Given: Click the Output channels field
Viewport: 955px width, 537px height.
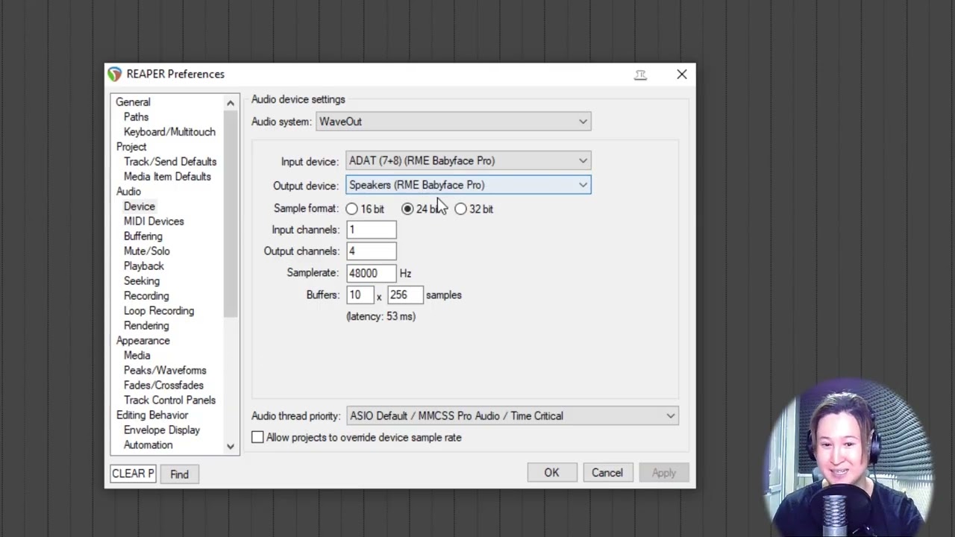Looking at the screenshot, I should pos(372,251).
